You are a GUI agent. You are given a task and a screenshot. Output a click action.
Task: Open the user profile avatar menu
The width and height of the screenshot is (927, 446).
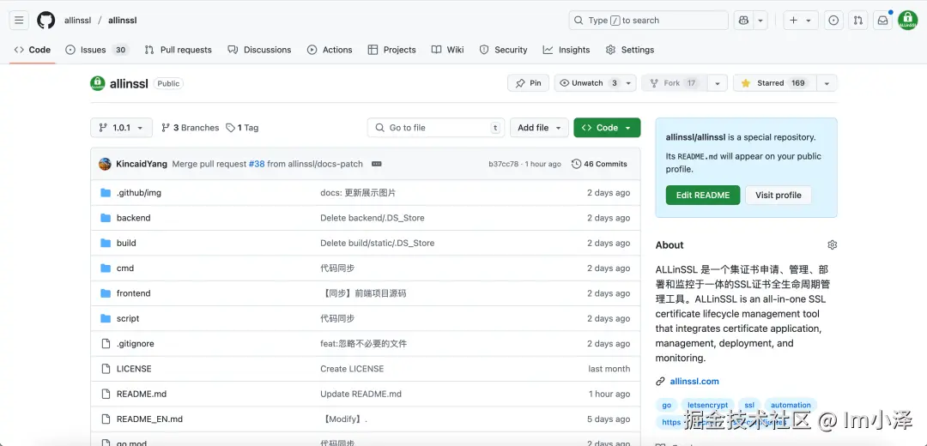907,20
